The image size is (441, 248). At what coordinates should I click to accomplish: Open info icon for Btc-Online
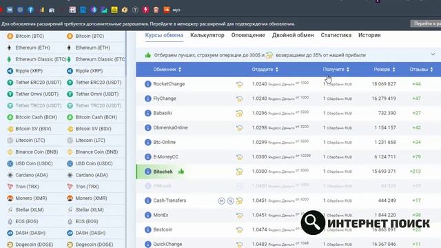[x=148, y=143]
